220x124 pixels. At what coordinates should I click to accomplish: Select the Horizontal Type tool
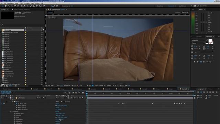point(27,6)
